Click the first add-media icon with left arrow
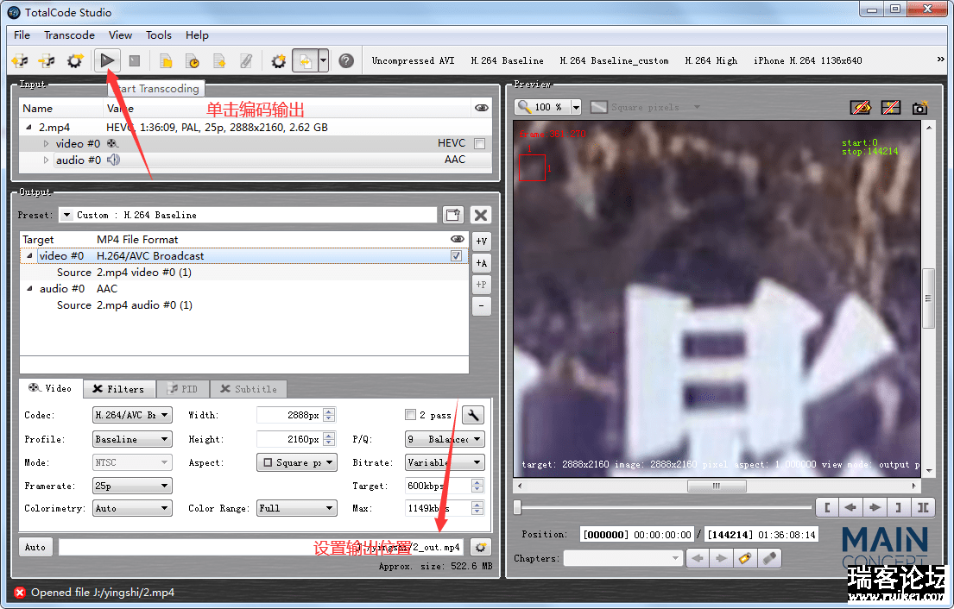The image size is (954, 609). pyautogui.click(x=20, y=60)
